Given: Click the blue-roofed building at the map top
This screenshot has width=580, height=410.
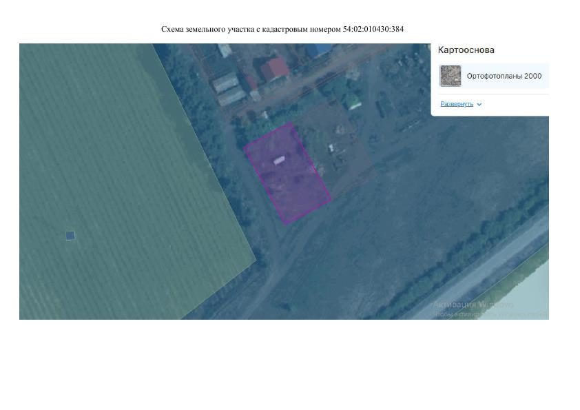Looking at the screenshot, I should click(x=319, y=50).
